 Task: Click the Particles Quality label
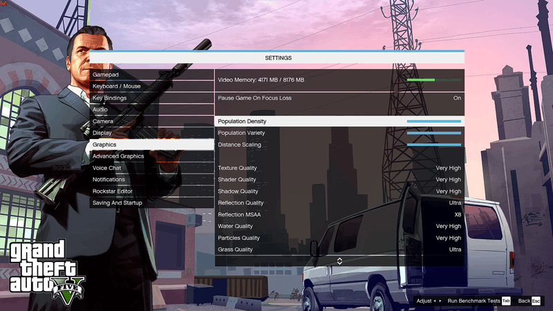(x=238, y=238)
